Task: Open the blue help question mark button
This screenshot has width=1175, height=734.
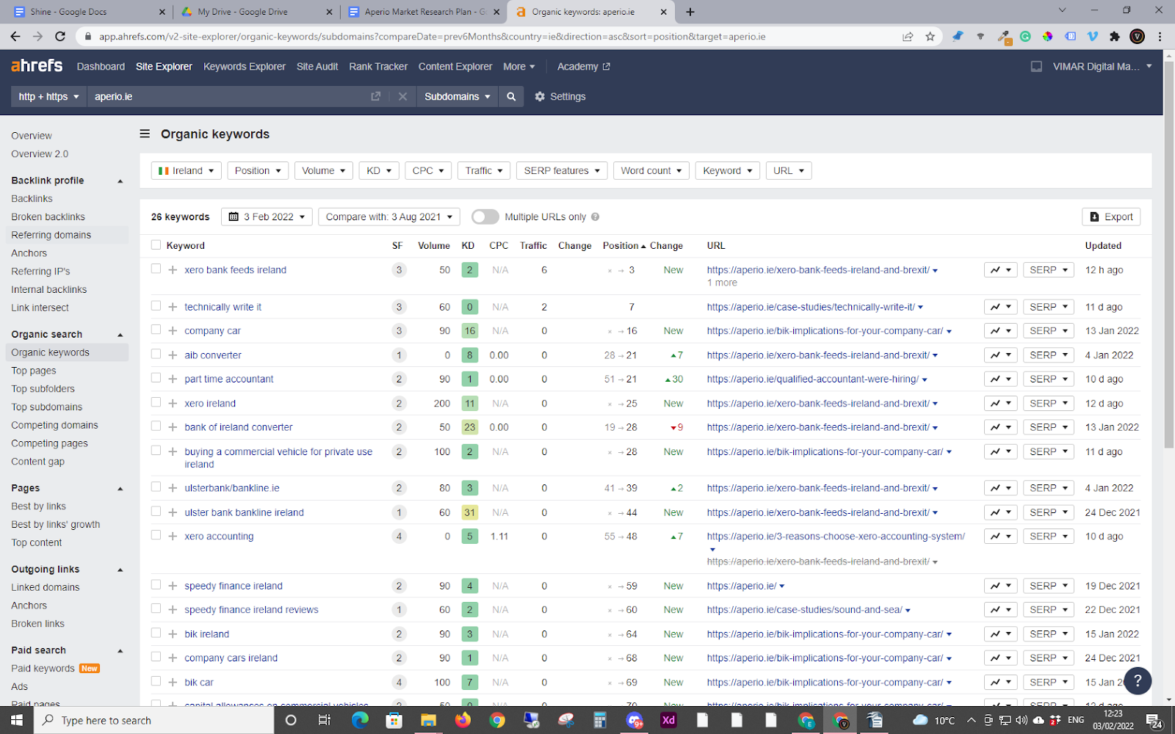Action: click(x=1137, y=680)
